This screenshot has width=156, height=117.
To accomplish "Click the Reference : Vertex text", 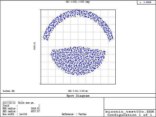I will (74, 114).
